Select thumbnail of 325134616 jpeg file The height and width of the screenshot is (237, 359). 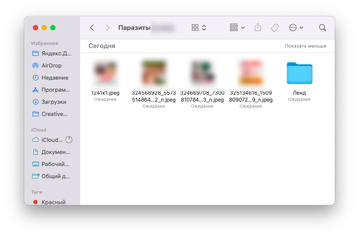coord(251,73)
